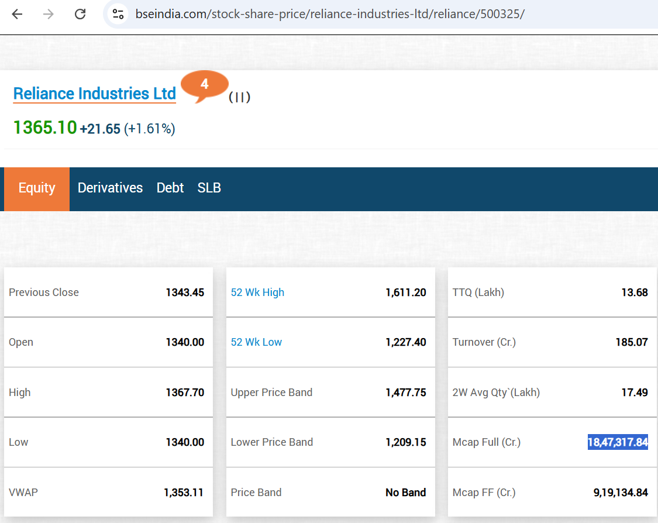Click the percentage change (+1.61%)
Image resolution: width=658 pixels, height=523 pixels.
149,129
